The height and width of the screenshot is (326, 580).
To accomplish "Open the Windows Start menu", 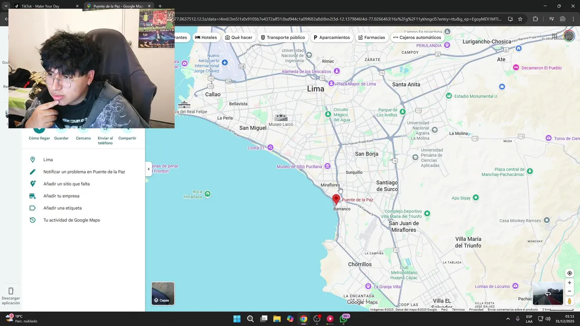I will [x=237, y=319].
